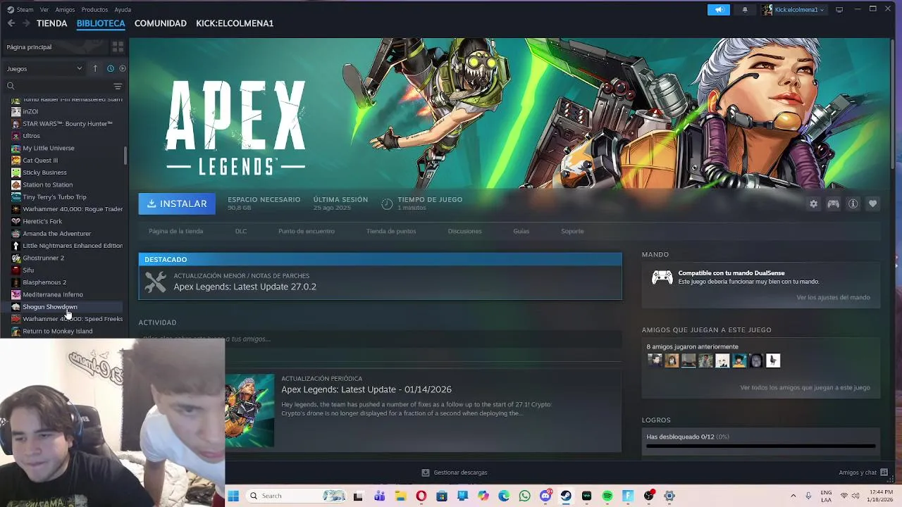This screenshot has width=902, height=507.
Task: Click the achievements progress bar
Action: [761, 446]
